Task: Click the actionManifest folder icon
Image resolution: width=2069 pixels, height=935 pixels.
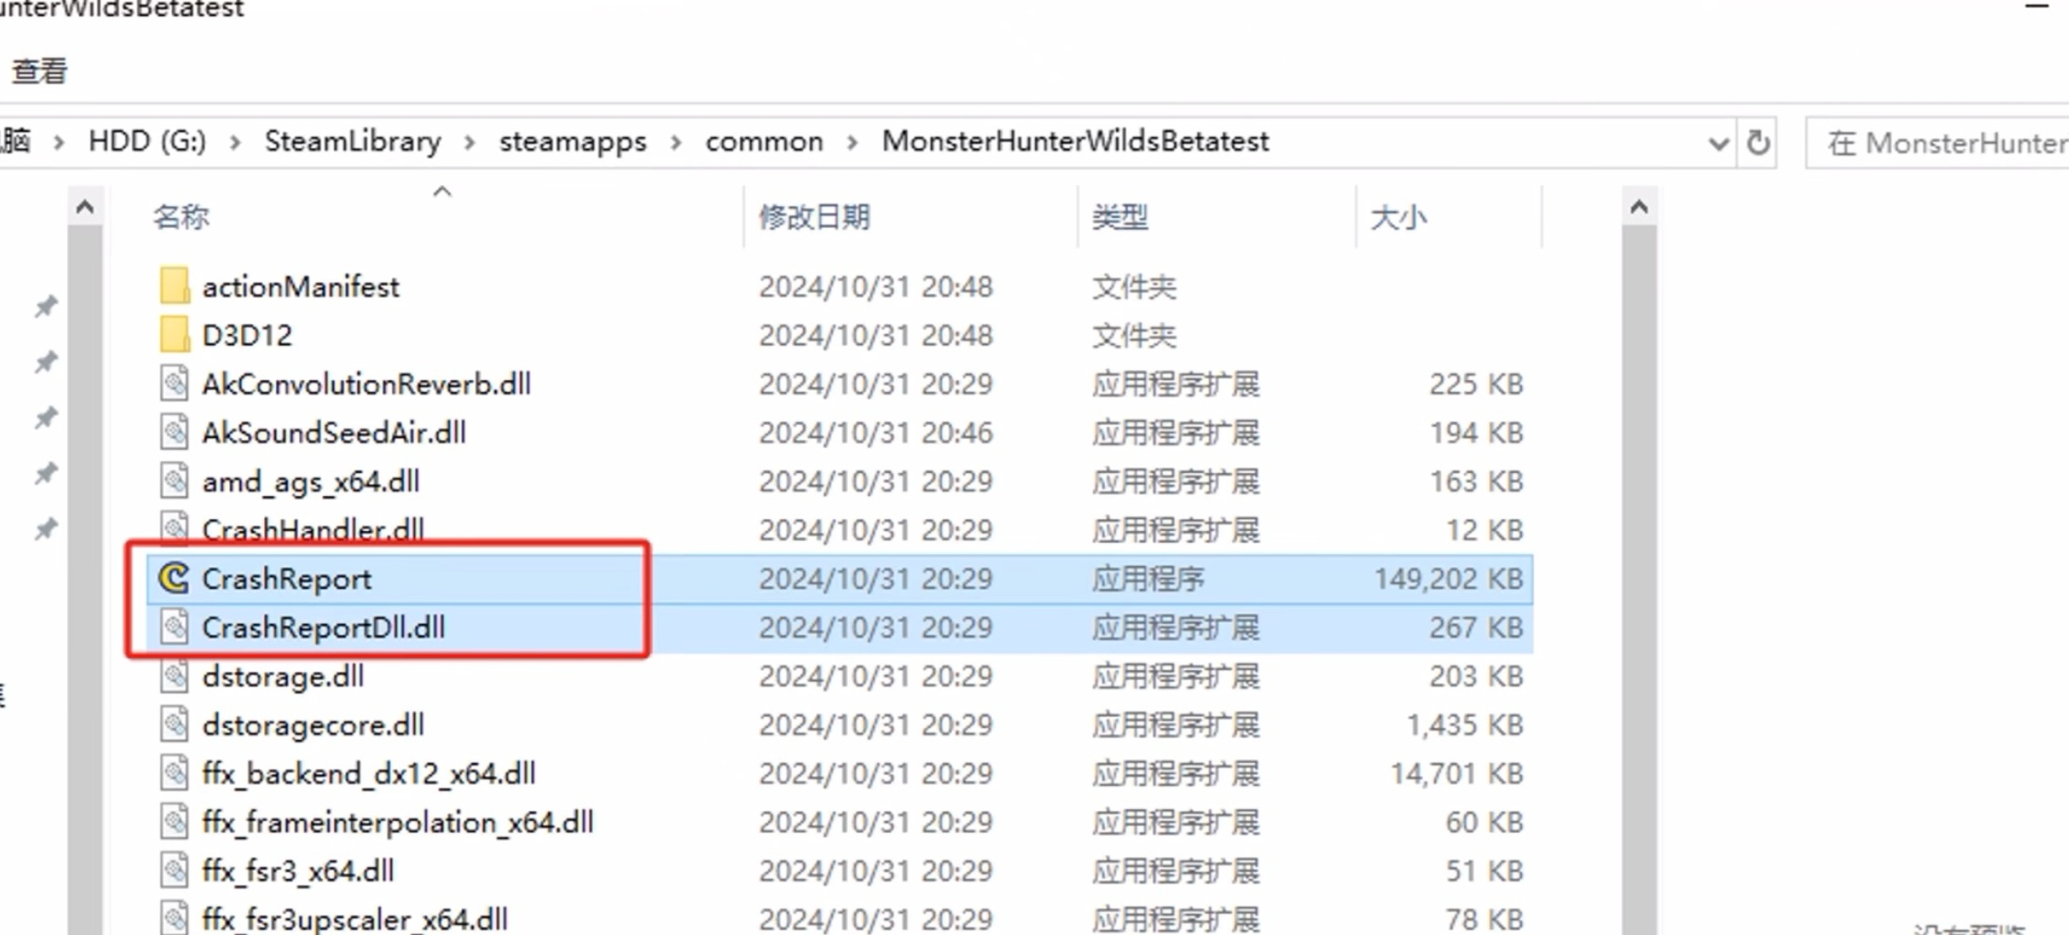Action: point(174,286)
